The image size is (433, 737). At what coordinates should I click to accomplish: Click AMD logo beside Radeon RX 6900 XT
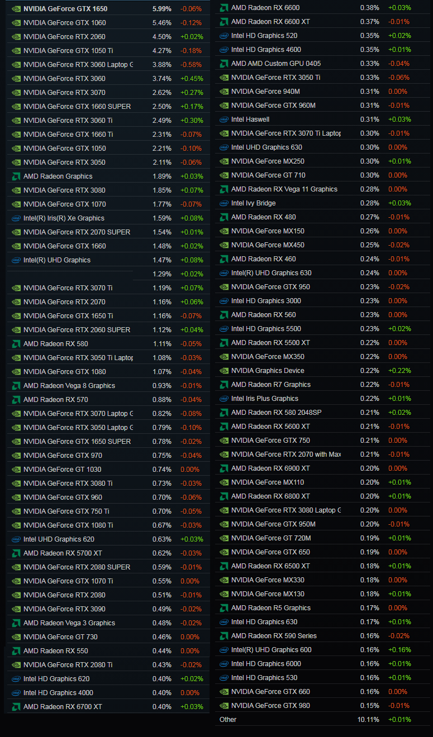coord(224,468)
